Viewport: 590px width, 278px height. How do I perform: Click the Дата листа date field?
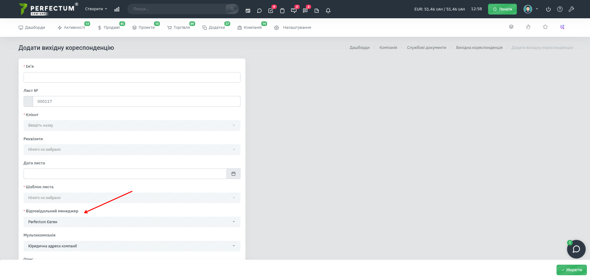(x=125, y=174)
